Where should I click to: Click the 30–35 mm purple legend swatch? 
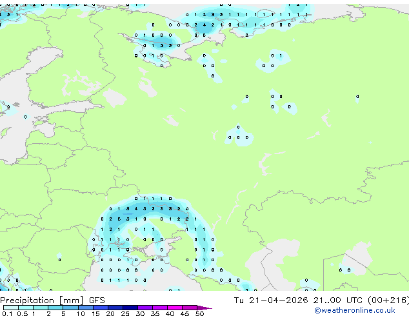tap(145, 308)
